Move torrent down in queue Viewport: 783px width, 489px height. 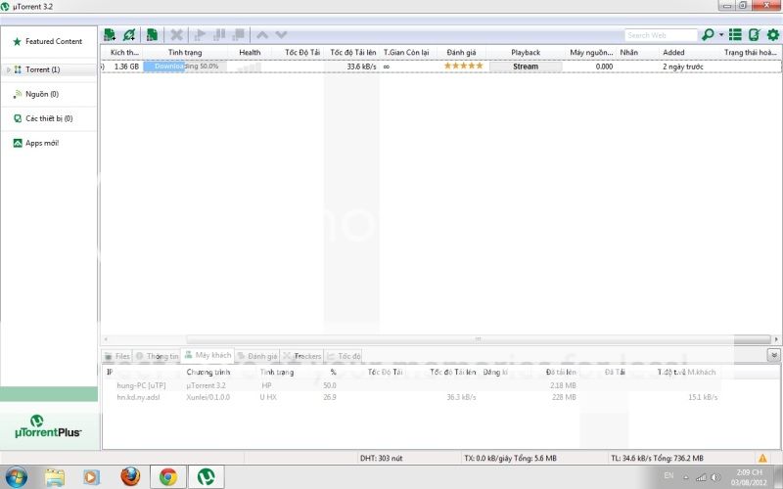click(x=281, y=35)
